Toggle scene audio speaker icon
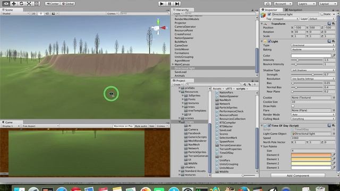The image size is (340, 191). [47, 13]
